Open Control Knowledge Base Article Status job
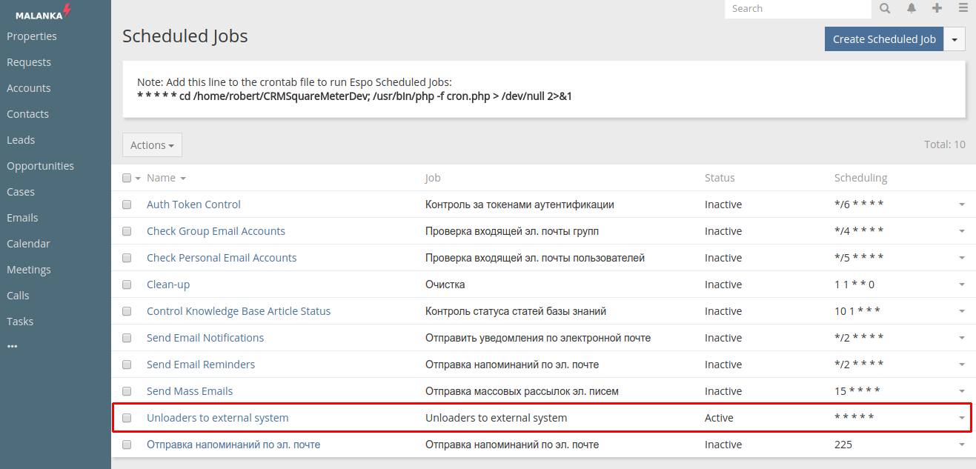Viewport: 976px width, 469px height. click(239, 311)
